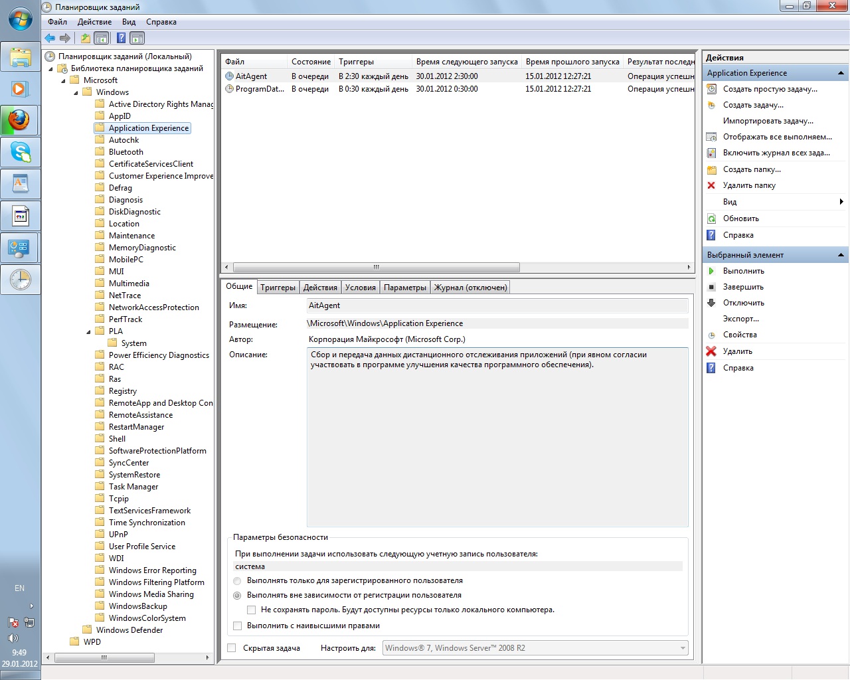Collapse the Windows tree node
The width and height of the screenshot is (850, 680).
tap(76, 93)
